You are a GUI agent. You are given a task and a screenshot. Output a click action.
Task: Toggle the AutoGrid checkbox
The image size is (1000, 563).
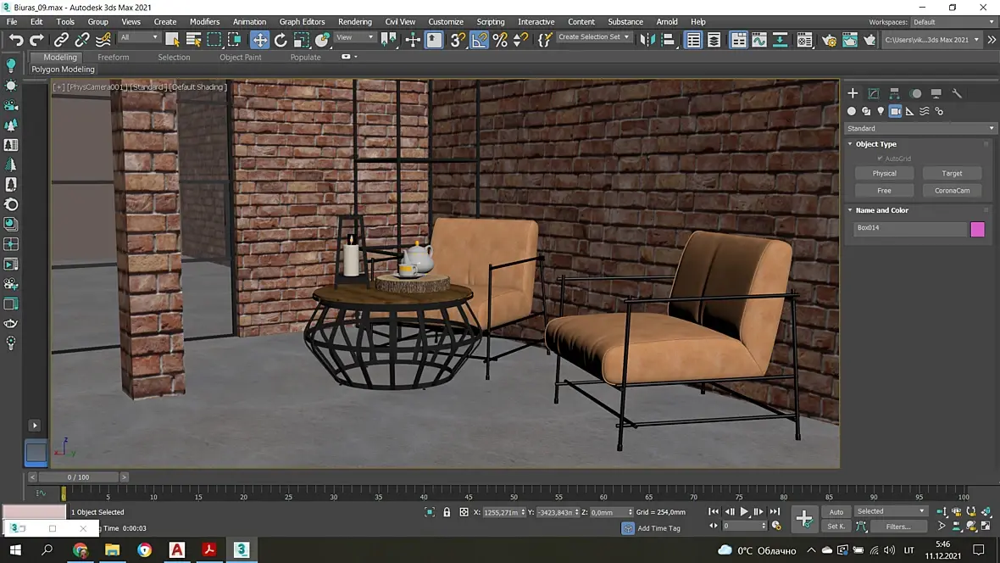pyautogui.click(x=881, y=159)
